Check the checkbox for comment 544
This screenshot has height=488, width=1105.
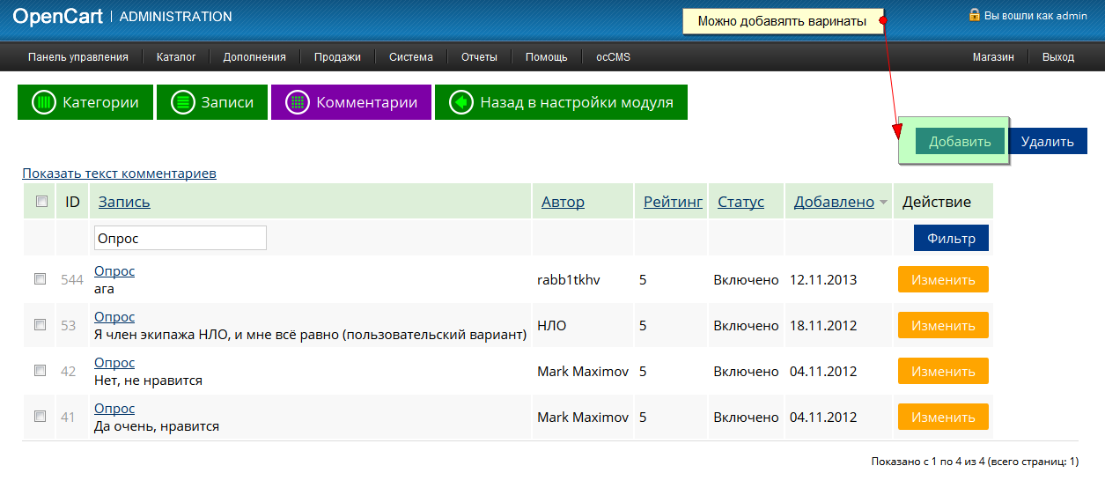40,279
